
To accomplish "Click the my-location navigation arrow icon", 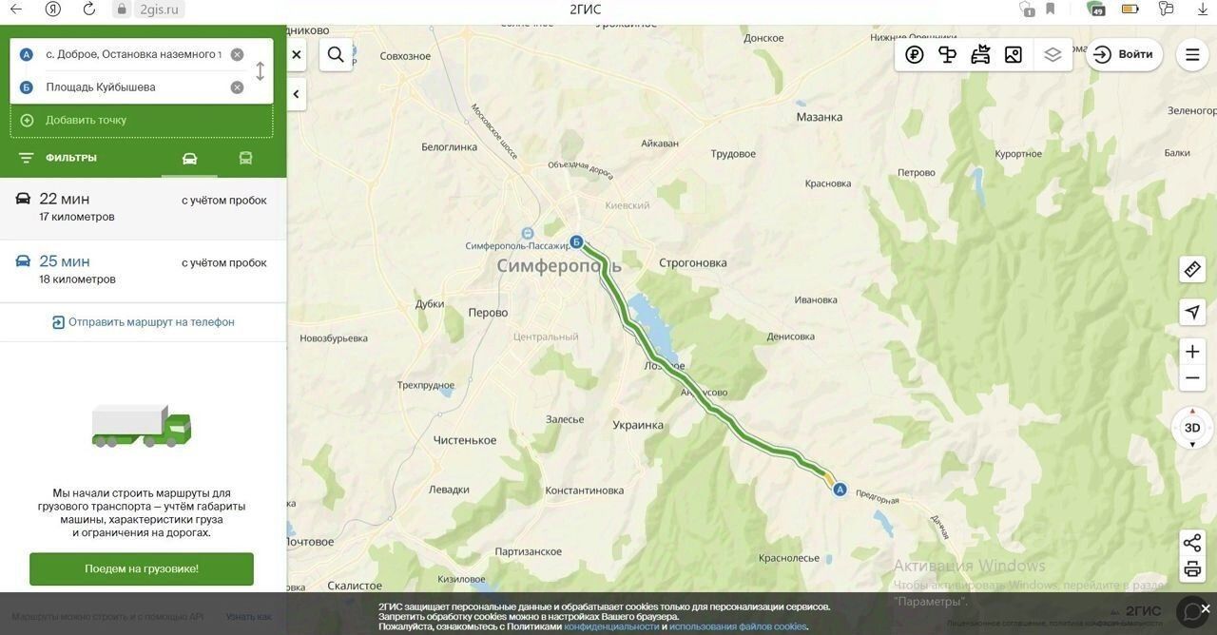I will click(1192, 312).
